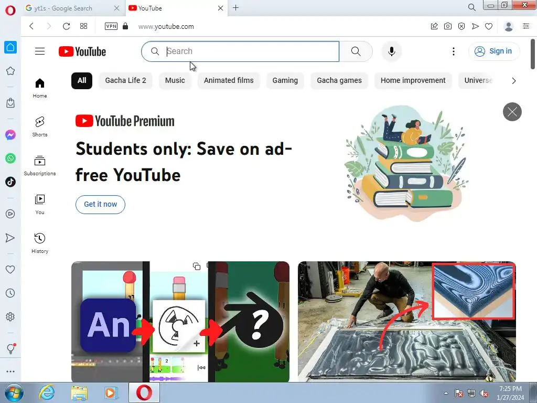Viewport: 537px width, 403px height.
Task: Open Opera sidebar bookmarks star icon
Action: coord(10,71)
